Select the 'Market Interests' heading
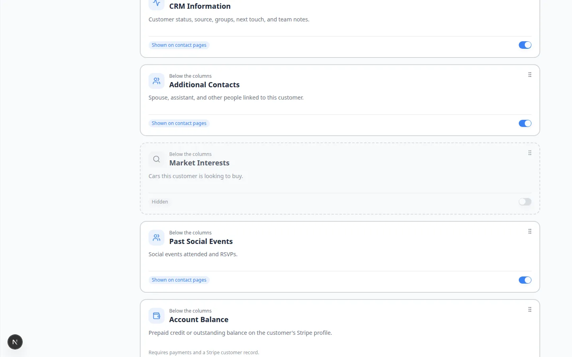Viewport: 572px width, 357px height. [199, 163]
